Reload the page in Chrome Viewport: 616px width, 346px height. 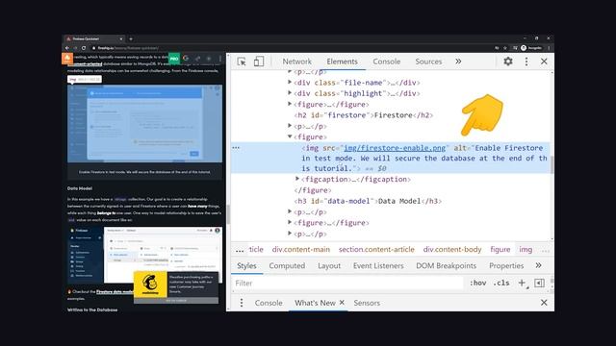pos(84,48)
